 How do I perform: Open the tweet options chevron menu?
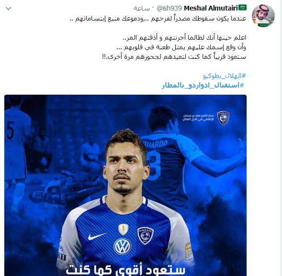point(9,9)
